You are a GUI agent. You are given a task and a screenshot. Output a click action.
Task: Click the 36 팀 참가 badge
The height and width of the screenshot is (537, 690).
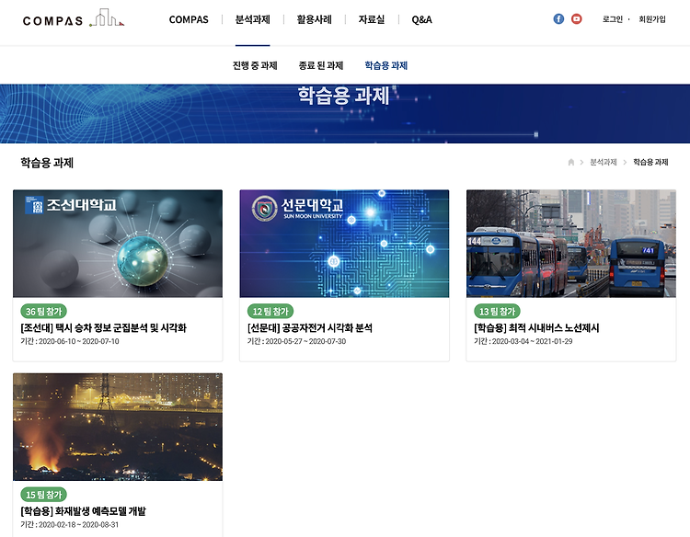[43, 312]
